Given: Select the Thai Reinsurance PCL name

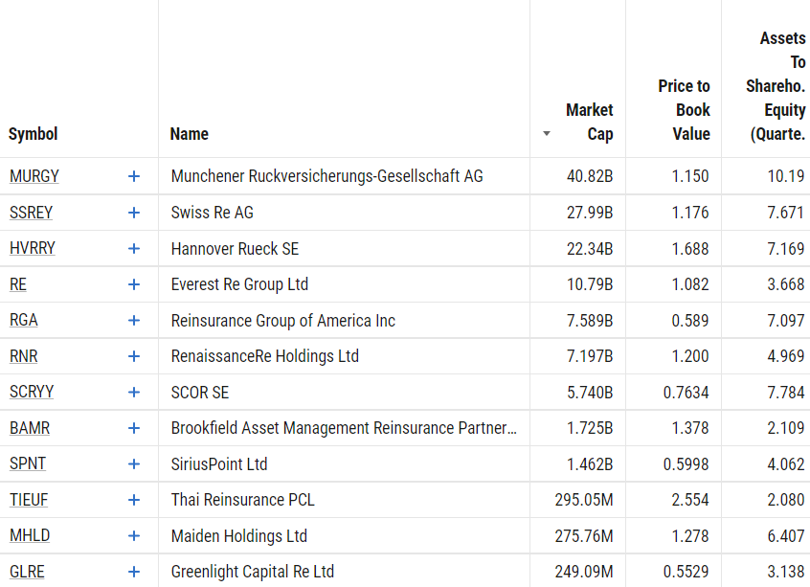Looking at the screenshot, I should [243, 500].
